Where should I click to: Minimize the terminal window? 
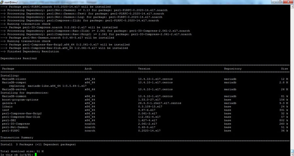(274, 2)
